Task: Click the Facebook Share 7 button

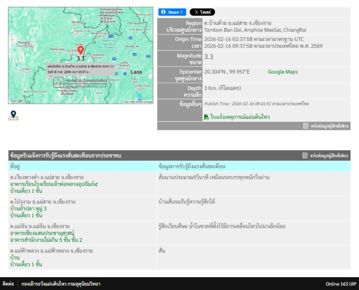Action: coord(172,12)
